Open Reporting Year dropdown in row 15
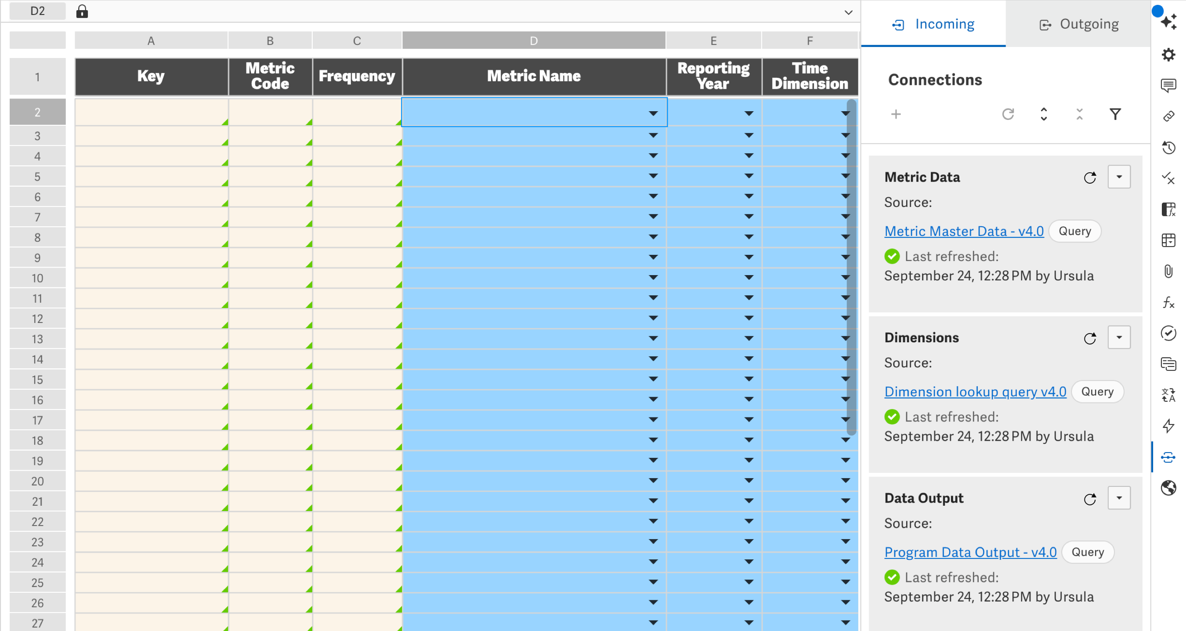Image resolution: width=1186 pixels, height=631 pixels. (x=749, y=379)
